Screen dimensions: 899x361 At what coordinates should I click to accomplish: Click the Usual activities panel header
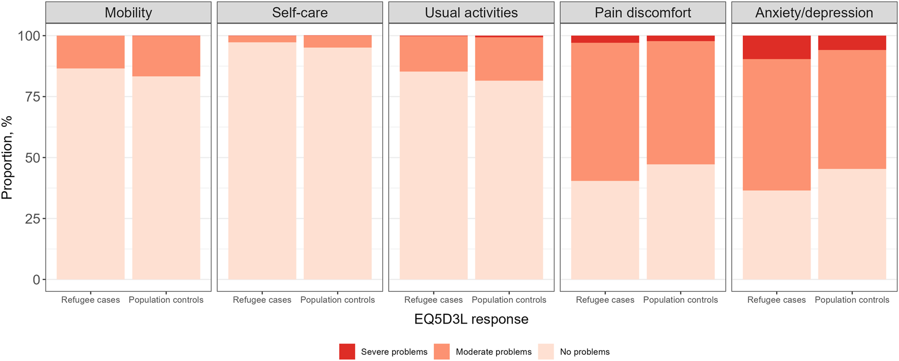point(471,13)
